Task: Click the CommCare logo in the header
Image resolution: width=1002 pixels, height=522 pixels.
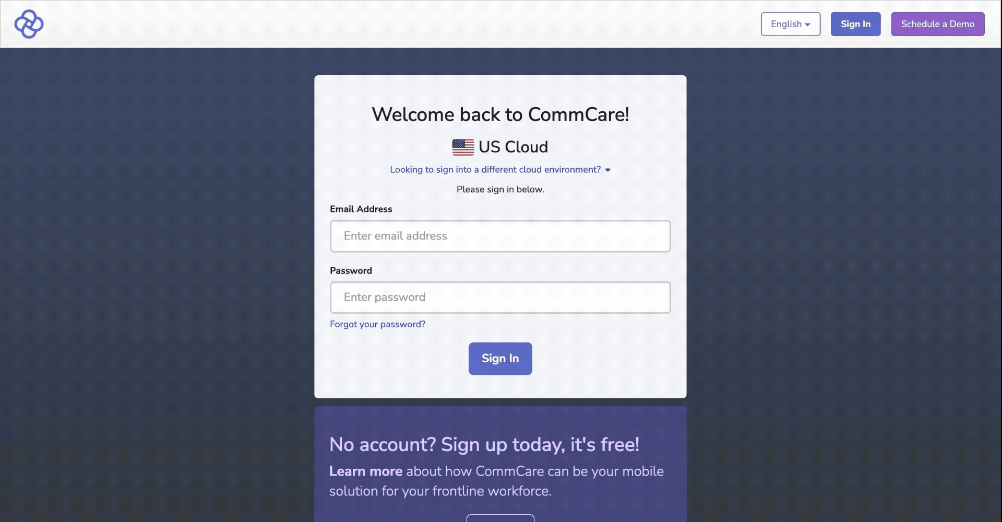Action: (x=29, y=24)
